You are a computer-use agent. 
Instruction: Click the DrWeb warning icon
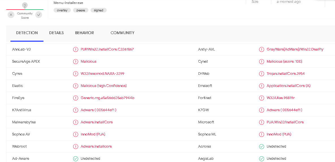[x=262, y=74]
